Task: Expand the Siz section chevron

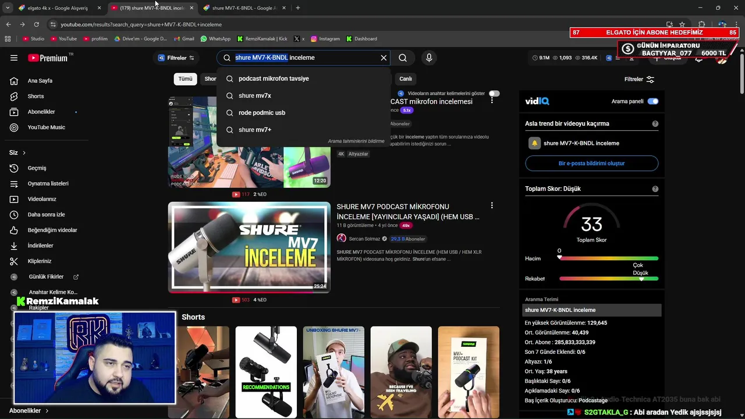Action: click(x=24, y=152)
